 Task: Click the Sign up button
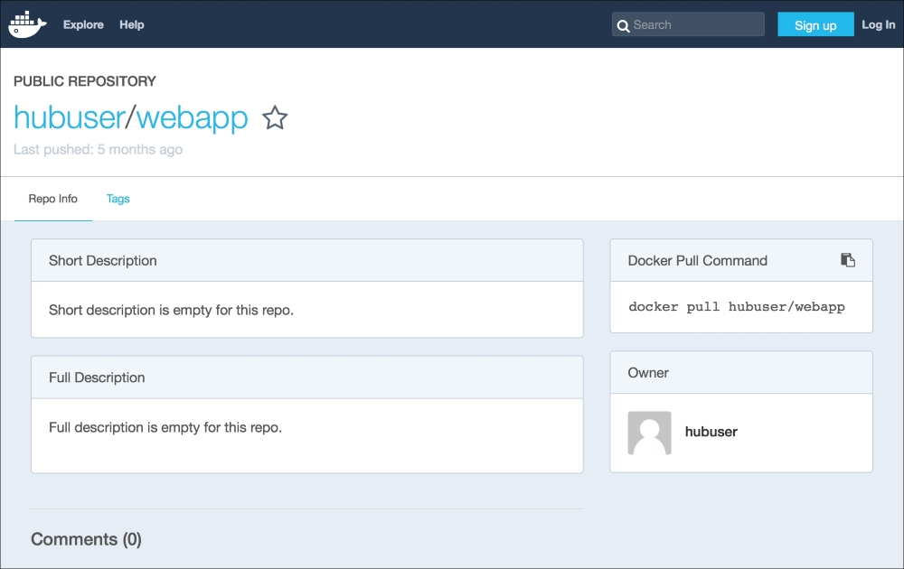[x=815, y=24]
